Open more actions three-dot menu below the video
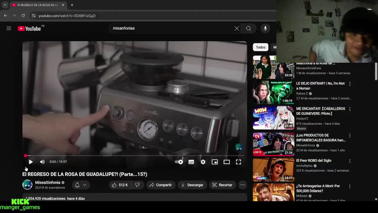Image resolution: width=378 pixels, height=213 pixels. coord(242,185)
